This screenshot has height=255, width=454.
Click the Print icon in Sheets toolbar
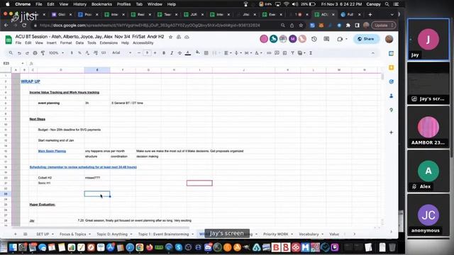pyautogui.click(x=35, y=53)
